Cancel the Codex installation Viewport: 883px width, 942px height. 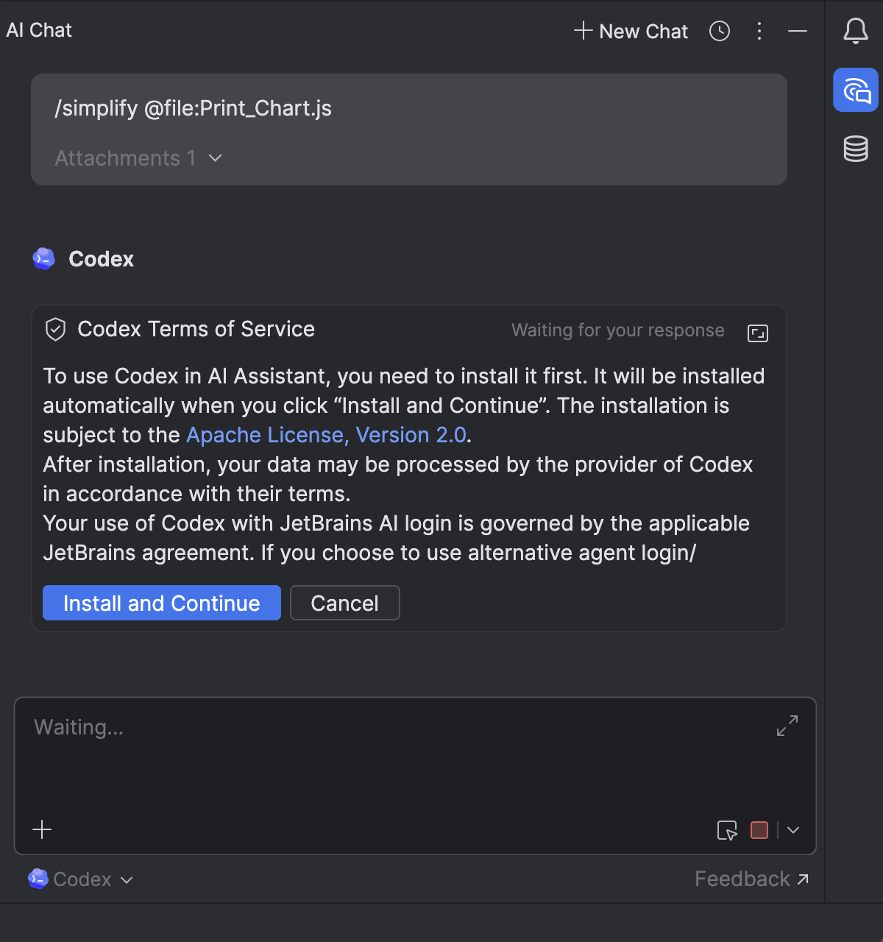[345, 603]
